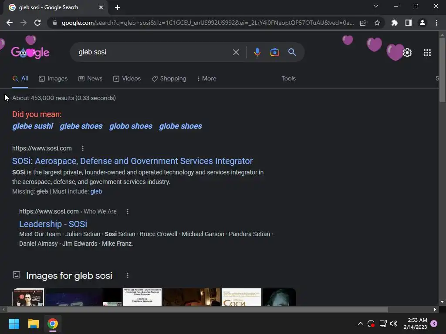446x334 pixels.
Task: Open the Windows Start menu
Action: [x=14, y=324]
